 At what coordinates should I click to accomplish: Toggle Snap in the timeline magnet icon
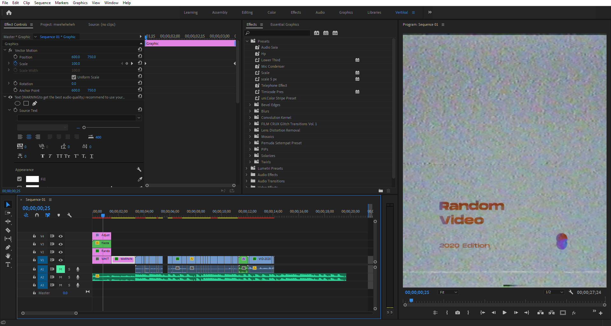point(37,215)
